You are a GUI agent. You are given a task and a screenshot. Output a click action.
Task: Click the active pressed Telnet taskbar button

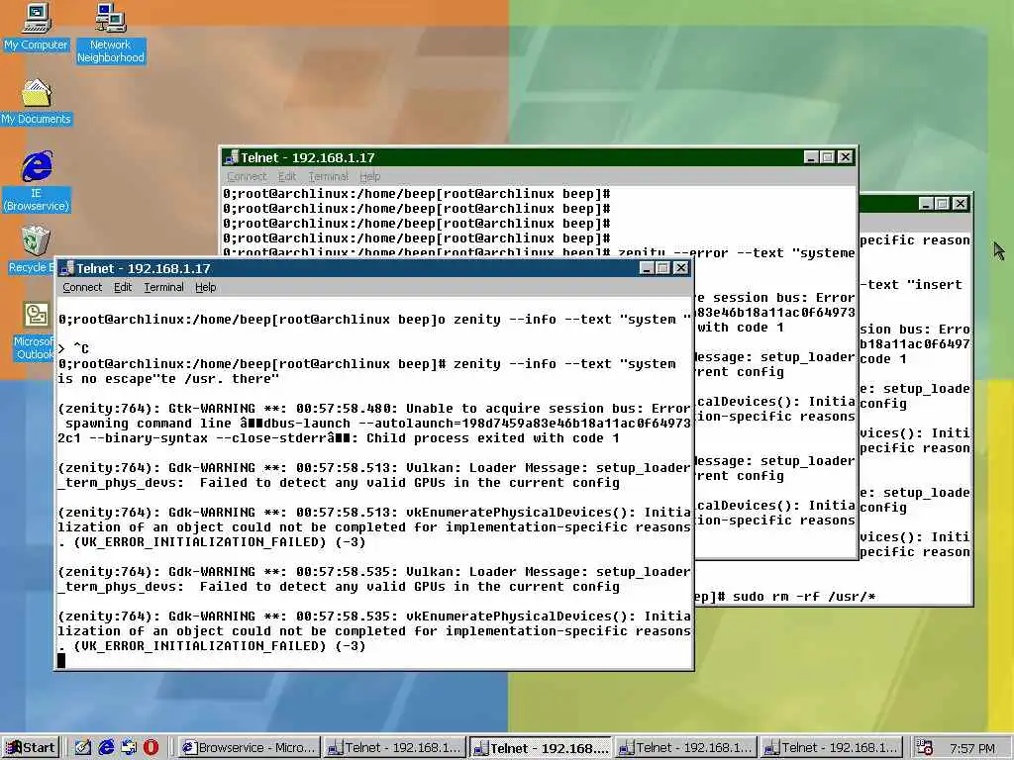[541, 748]
